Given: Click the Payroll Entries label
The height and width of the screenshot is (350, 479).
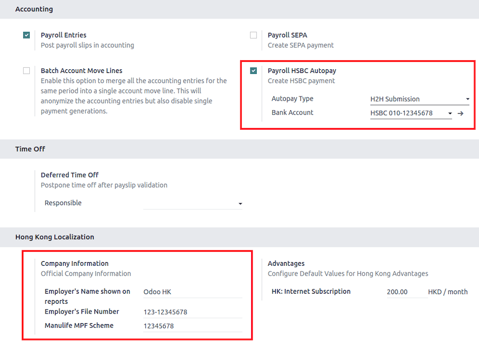Looking at the screenshot, I should (64, 35).
